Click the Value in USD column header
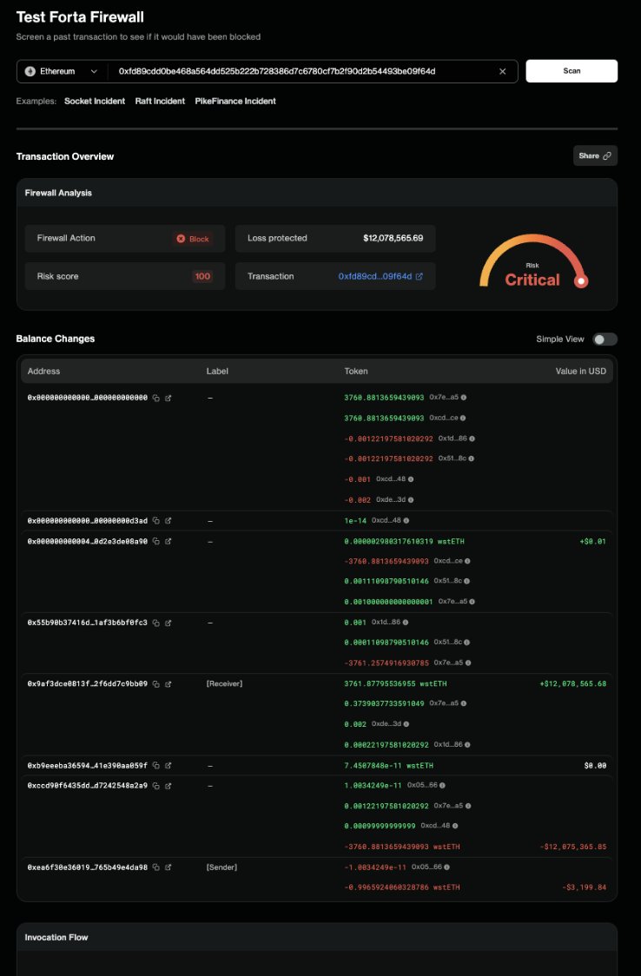The height and width of the screenshot is (976, 641). click(580, 371)
